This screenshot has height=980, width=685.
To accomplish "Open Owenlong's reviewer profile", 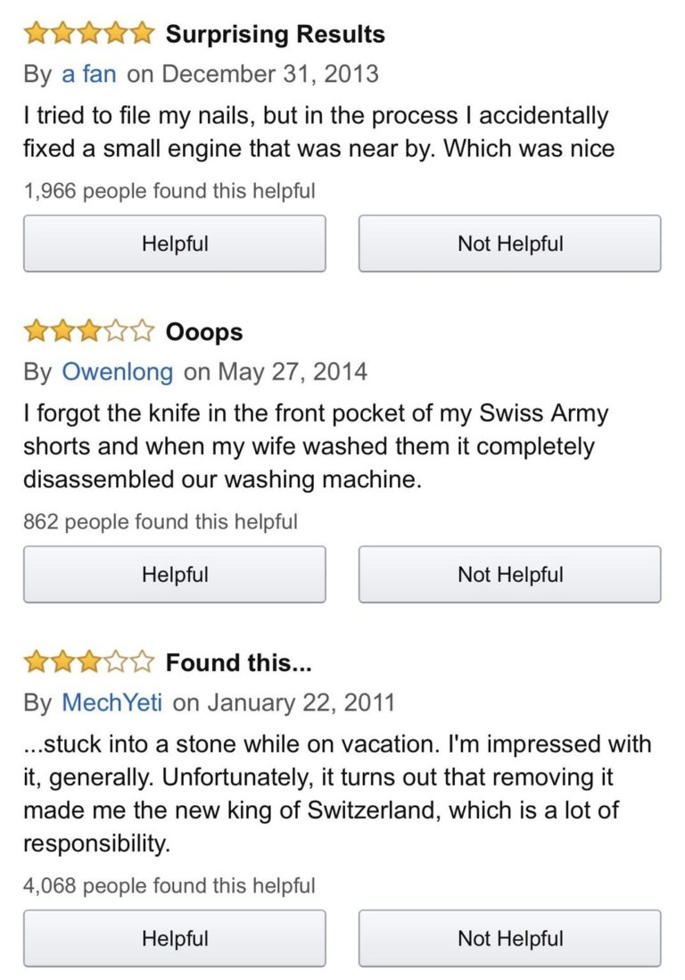I will (x=118, y=370).
